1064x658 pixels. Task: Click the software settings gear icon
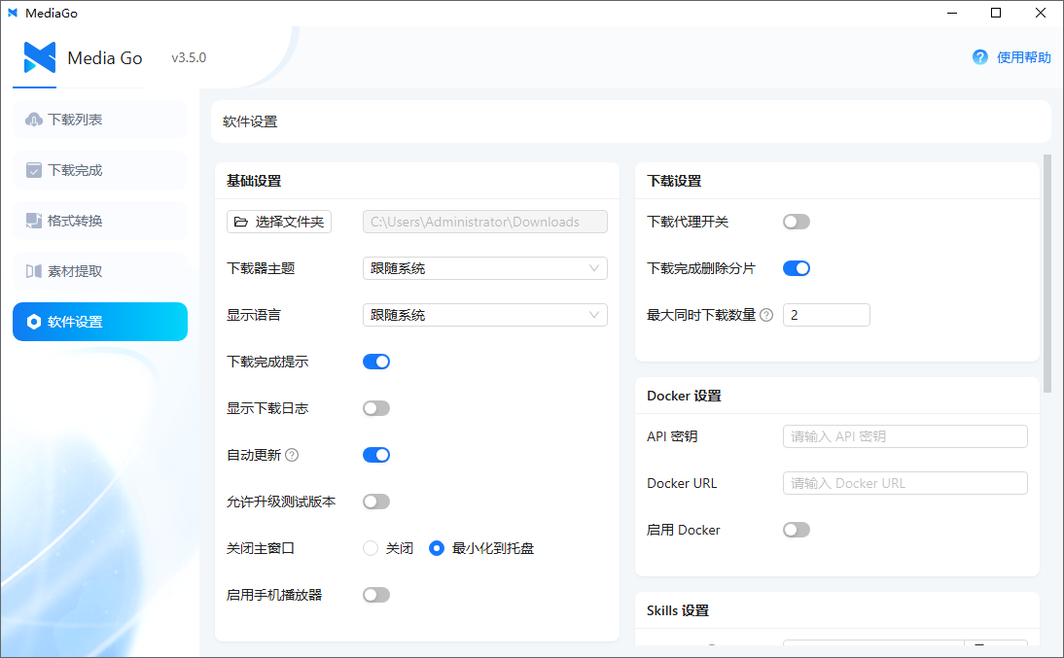[x=34, y=322]
